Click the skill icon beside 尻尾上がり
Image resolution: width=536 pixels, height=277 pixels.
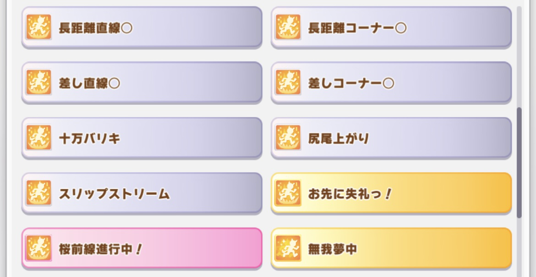[x=288, y=138]
